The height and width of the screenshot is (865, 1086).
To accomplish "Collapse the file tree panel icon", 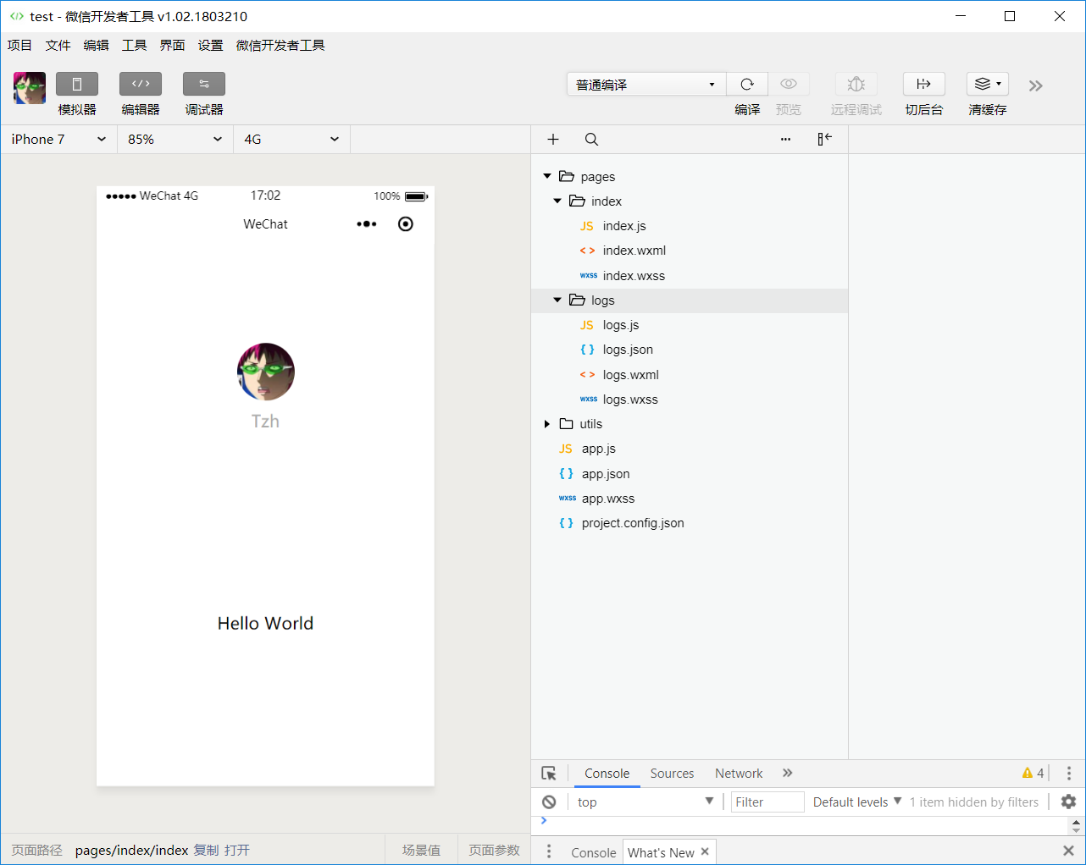I will (x=824, y=140).
